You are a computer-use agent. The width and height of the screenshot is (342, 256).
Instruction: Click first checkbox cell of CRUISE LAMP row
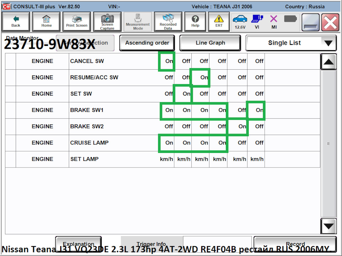pyautogui.click(x=10, y=143)
